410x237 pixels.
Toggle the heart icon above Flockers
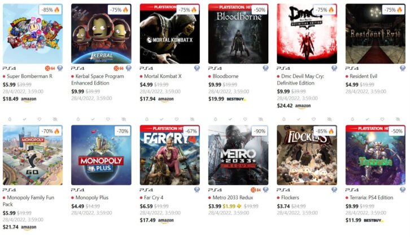(313, 119)
